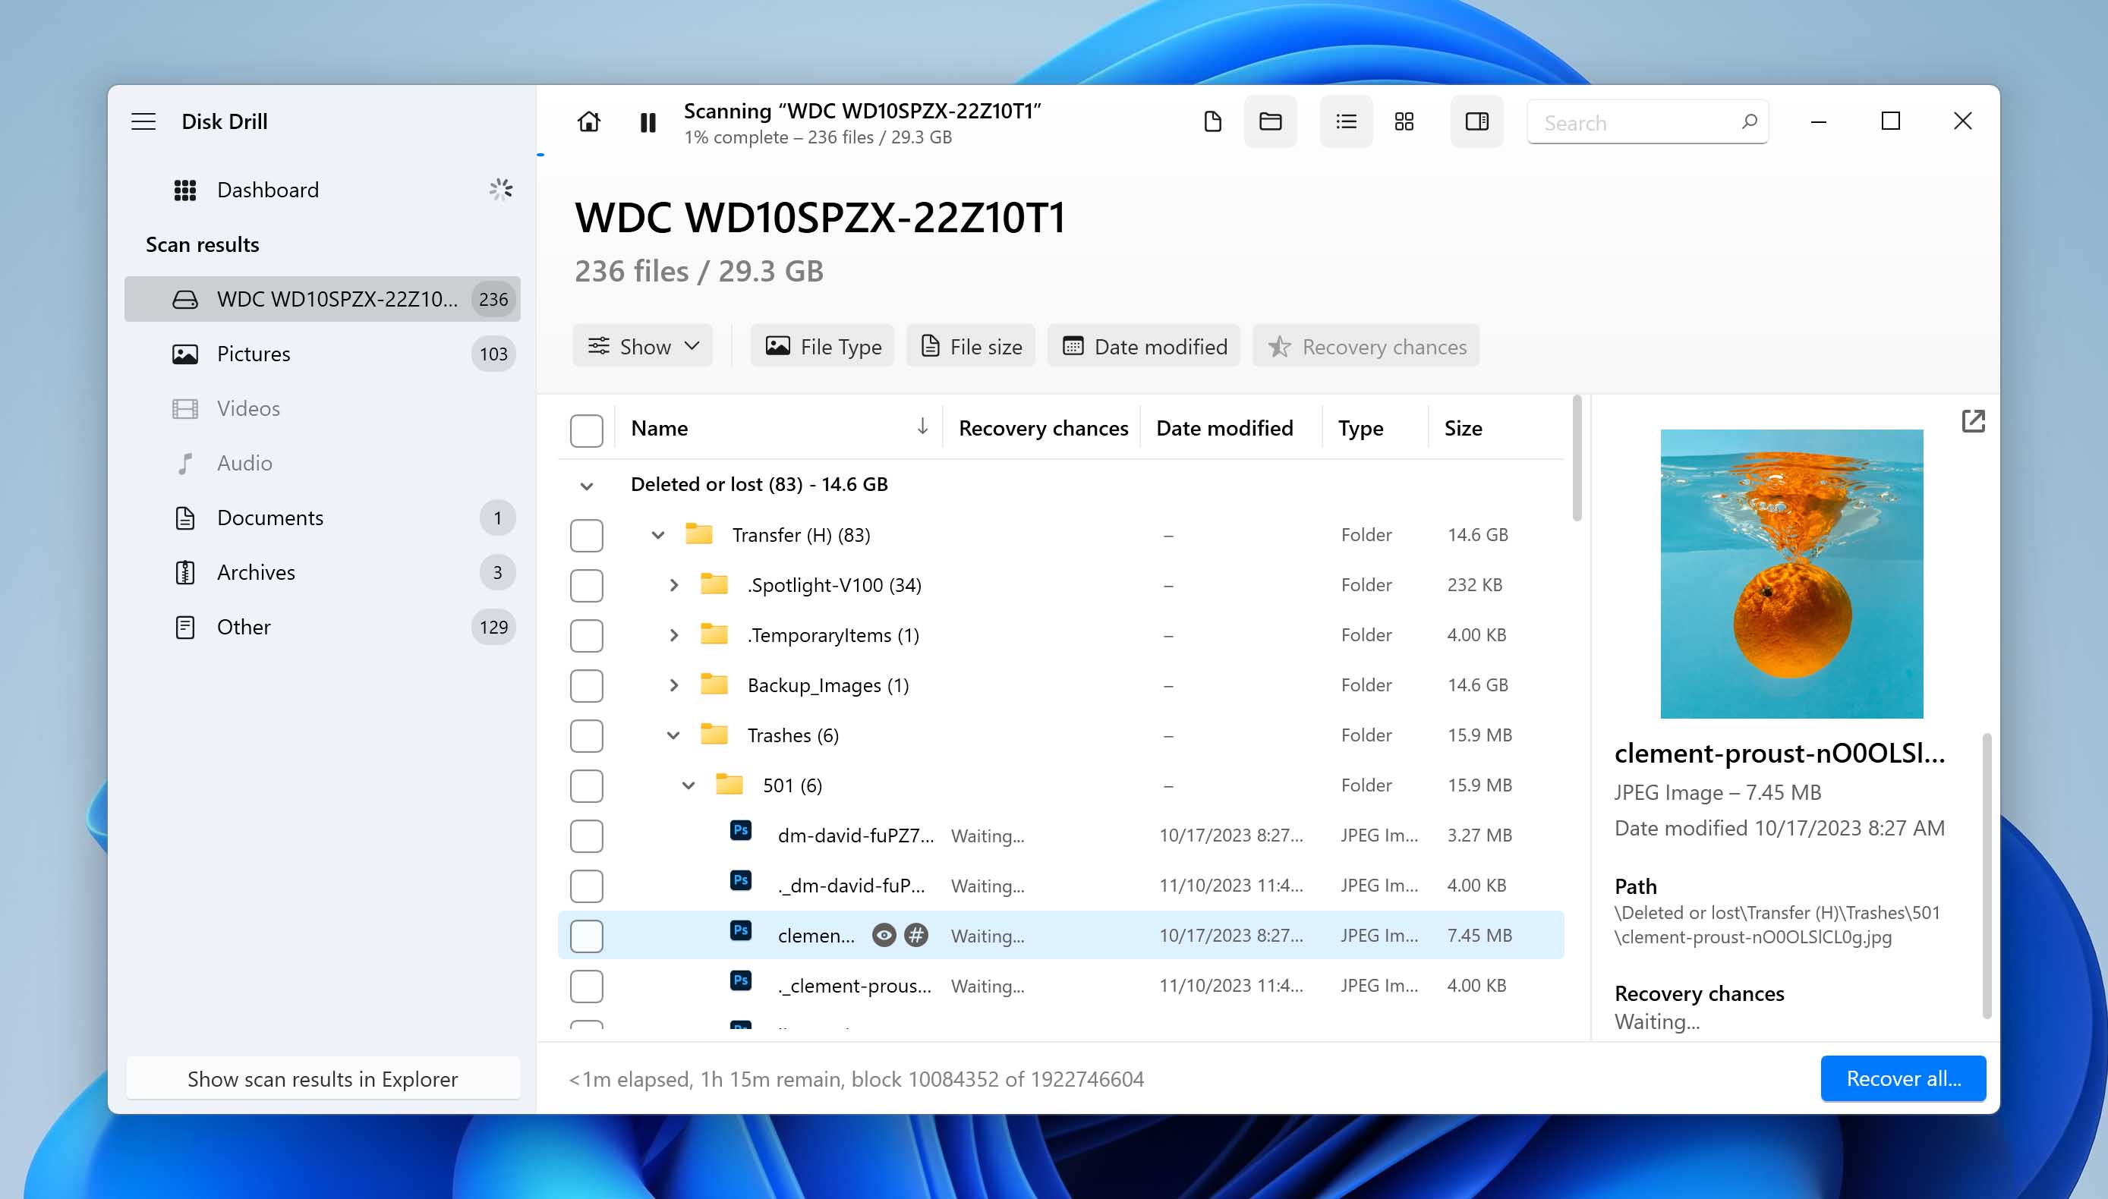Check the dm-david-fuPZ7 file checkbox
This screenshot has width=2108, height=1199.
(587, 837)
